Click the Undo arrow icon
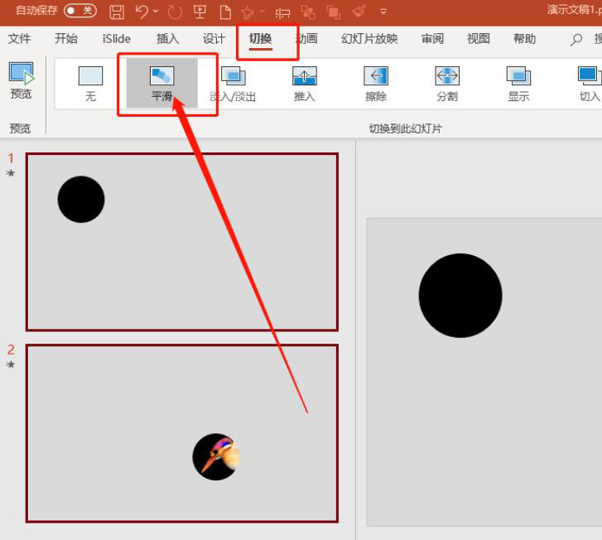Viewport: 602px width, 540px height. click(x=142, y=12)
